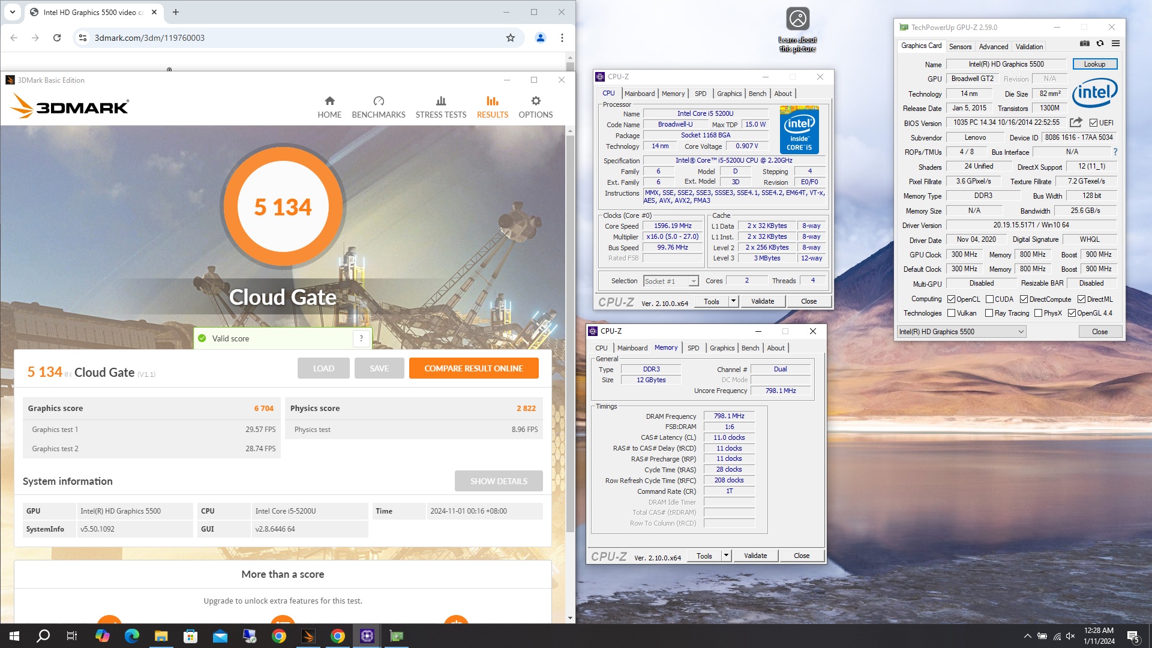Click the SHOW DETAILS button
The image size is (1152, 648).
tap(499, 481)
